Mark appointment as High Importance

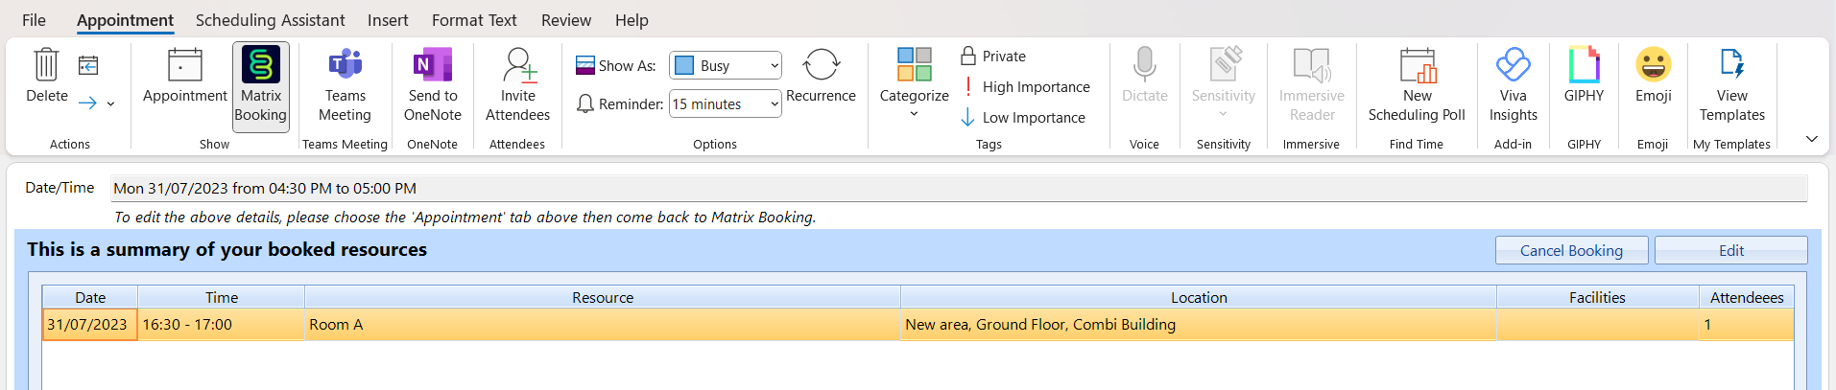coord(1026,87)
